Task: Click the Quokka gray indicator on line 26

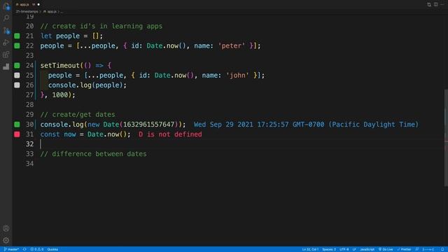Action: pos(17,85)
